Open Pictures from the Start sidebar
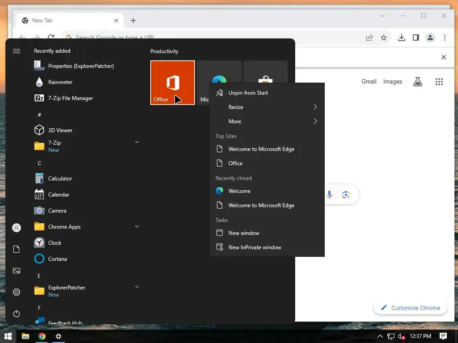 tap(17, 271)
